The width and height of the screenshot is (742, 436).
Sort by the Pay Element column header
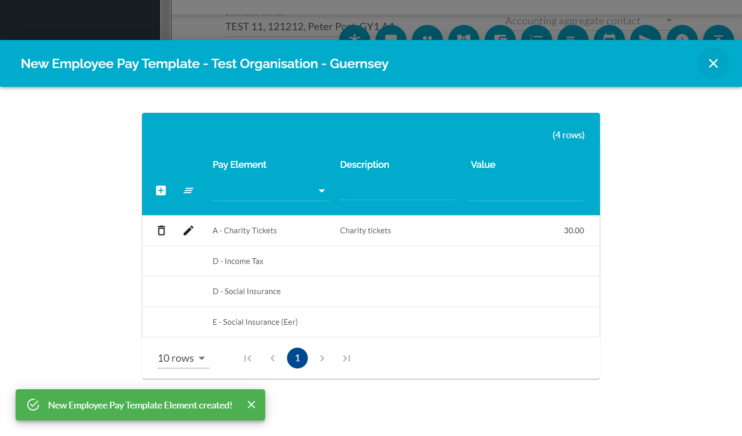tap(239, 165)
